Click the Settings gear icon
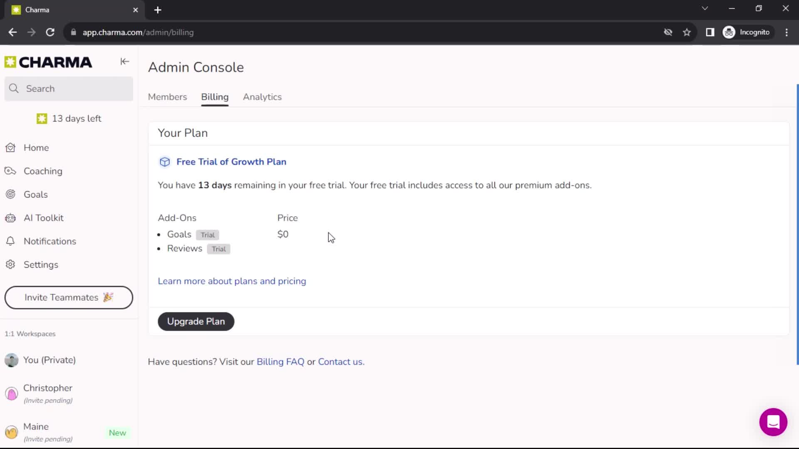This screenshot has width=799, height=449. tap(10, 264)
